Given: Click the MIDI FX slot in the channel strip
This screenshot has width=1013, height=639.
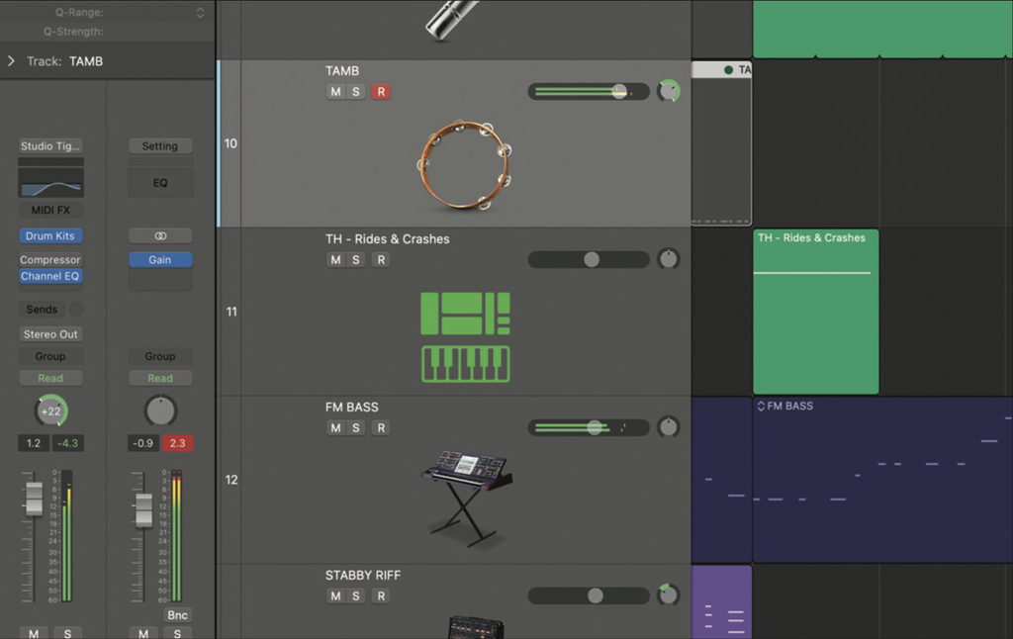Looking at the screenshot, I should pyautogui.click(x=49, y=209).
